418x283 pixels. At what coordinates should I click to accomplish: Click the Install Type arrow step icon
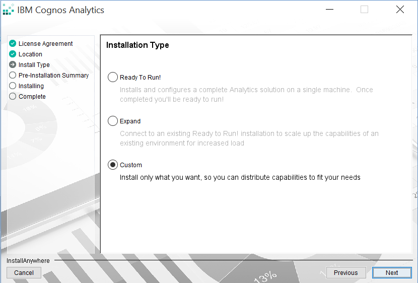click(13, 64)
